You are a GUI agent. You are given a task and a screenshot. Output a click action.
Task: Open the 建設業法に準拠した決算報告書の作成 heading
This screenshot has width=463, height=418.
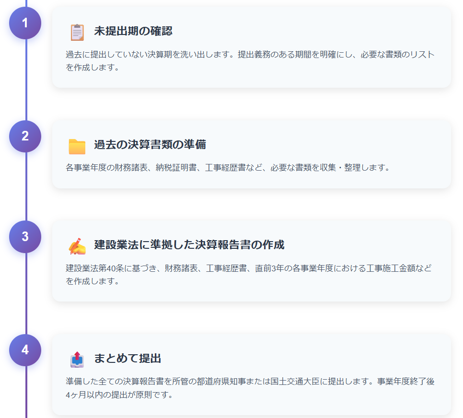(189, 245)
